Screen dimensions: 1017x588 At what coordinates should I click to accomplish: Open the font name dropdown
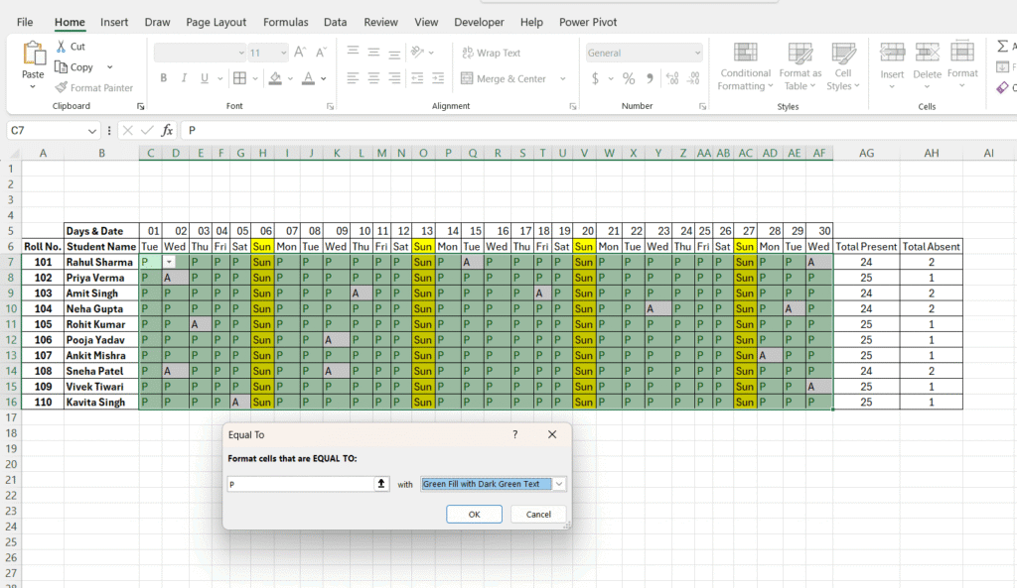point(241,53)
